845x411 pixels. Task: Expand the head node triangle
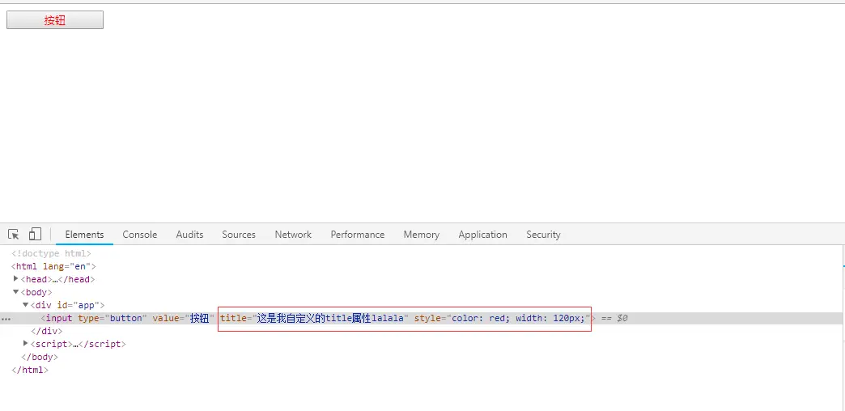pos(15,278)
